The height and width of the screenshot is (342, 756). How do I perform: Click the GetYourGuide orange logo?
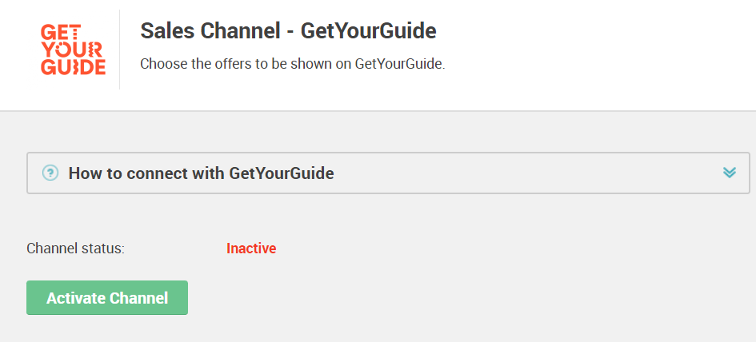(x=73, y=50)
